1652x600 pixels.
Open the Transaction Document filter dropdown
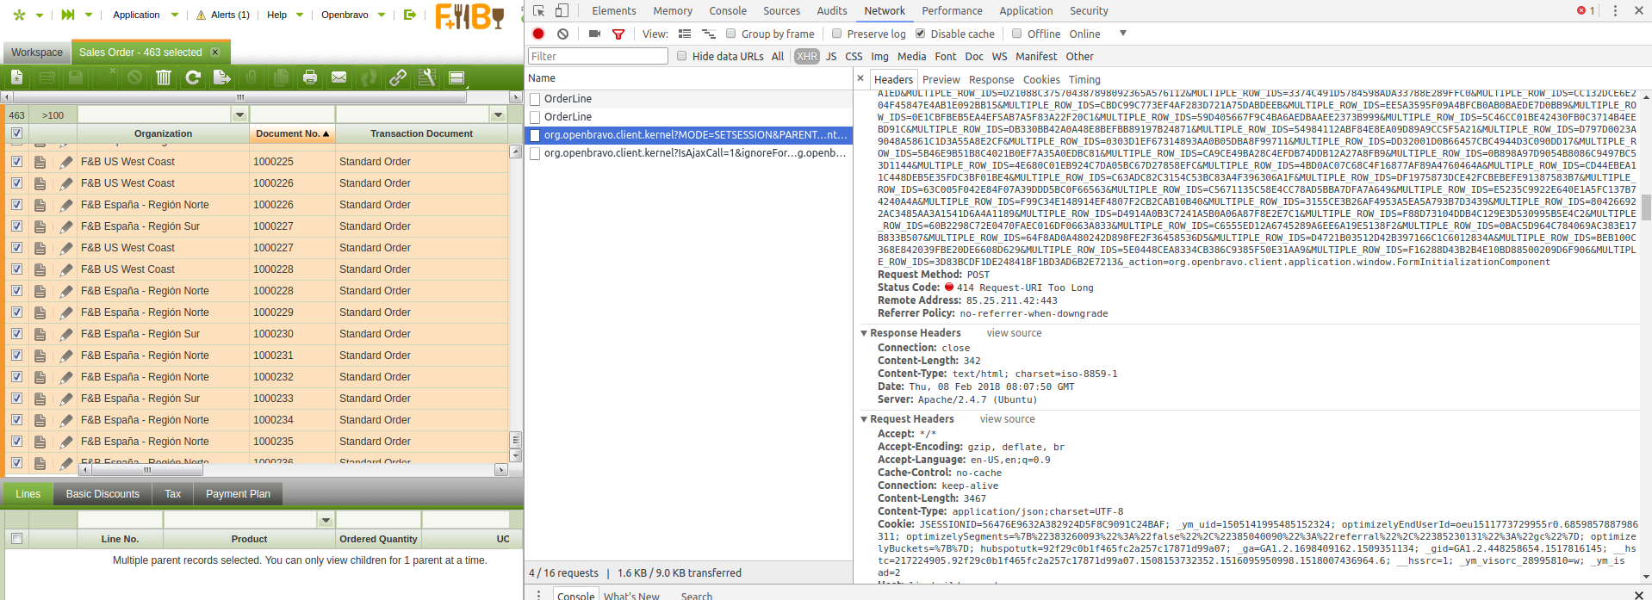tap(498, 114)
